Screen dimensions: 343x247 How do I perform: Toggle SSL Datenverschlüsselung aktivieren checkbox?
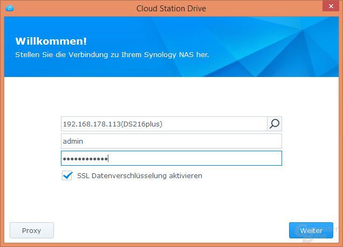click(67, 175)
